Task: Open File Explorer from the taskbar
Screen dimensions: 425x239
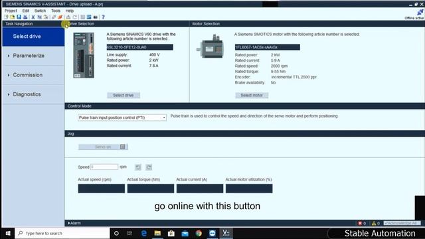Action: pyautogui.click(x=157, y=233)
